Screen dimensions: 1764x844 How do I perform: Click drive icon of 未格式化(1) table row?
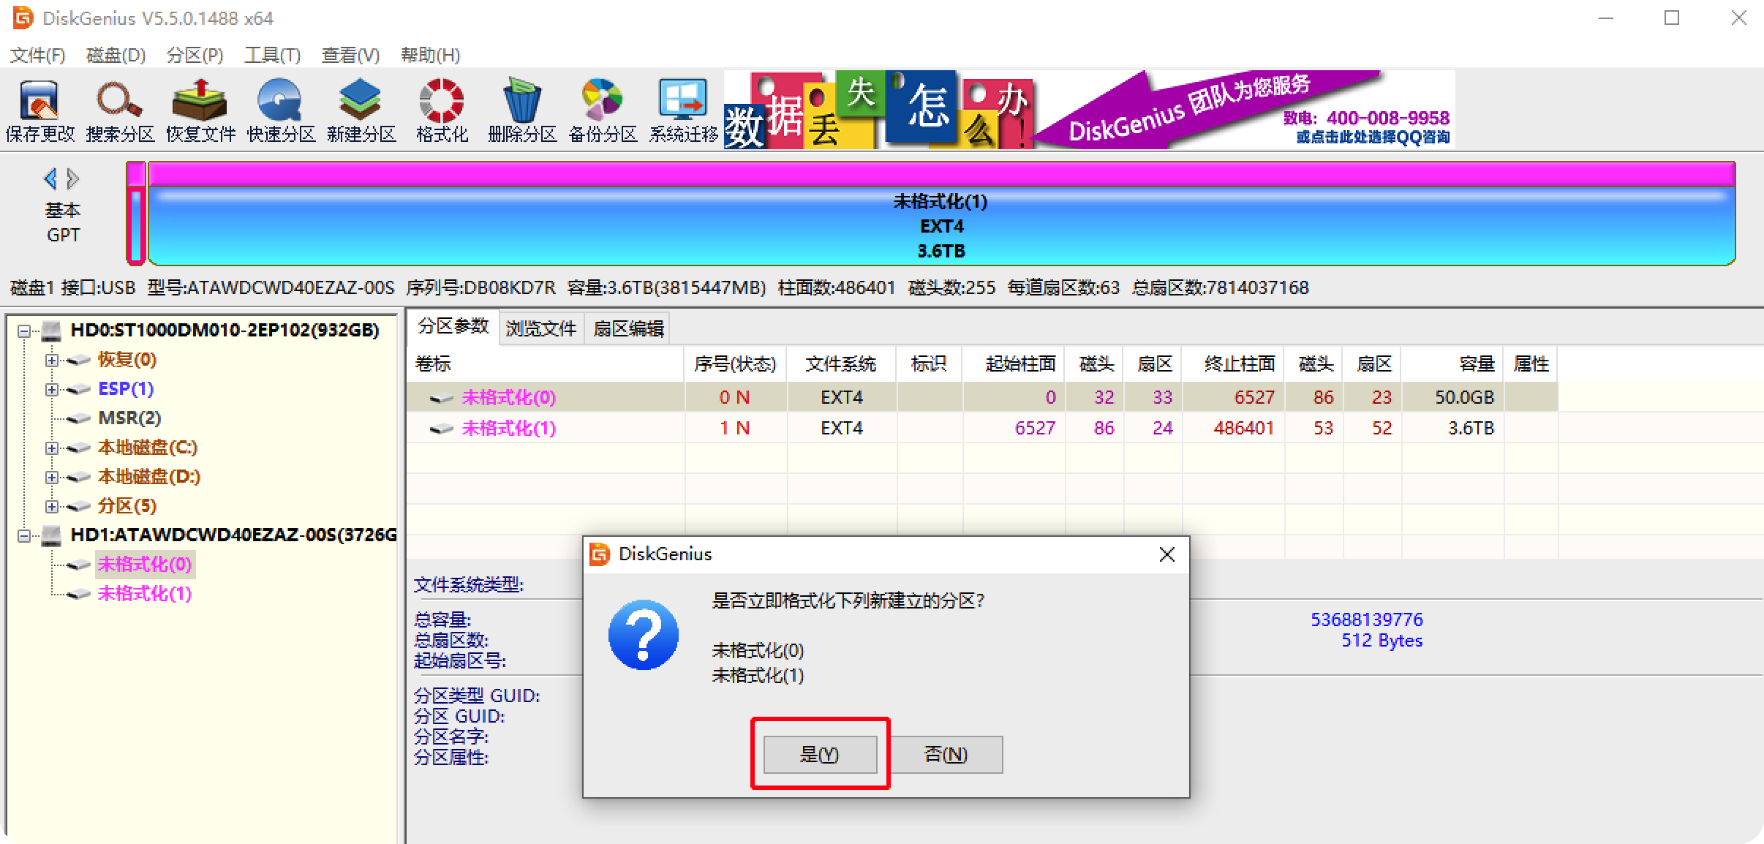[441, 429]
